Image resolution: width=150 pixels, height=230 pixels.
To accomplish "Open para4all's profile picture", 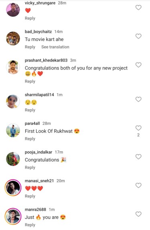I will (13, 130).
